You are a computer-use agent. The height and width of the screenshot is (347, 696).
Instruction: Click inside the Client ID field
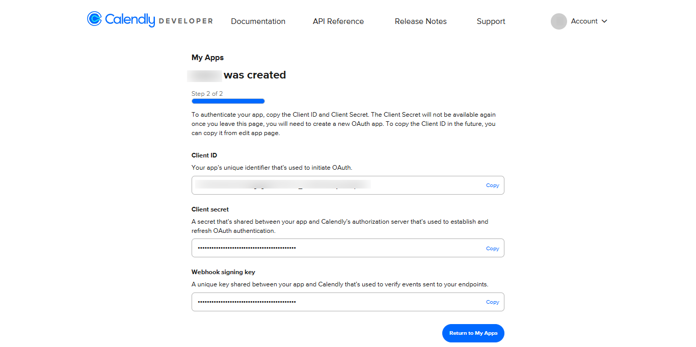336,185
